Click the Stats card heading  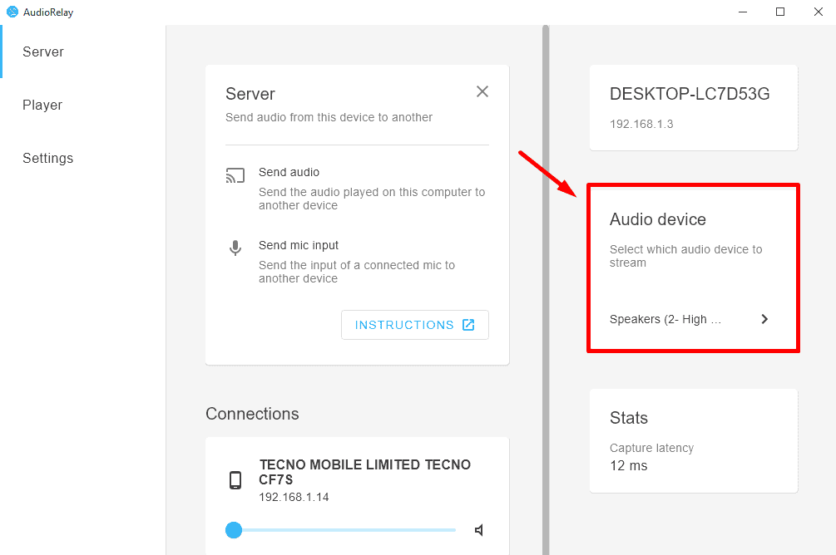tap(629, 418)
